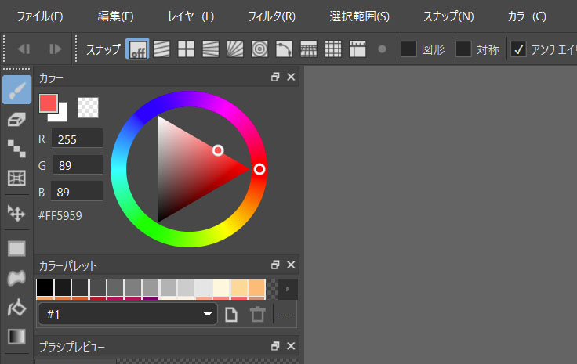
Task: Select the mesh Transform grid tool
Action: [17, 178]
